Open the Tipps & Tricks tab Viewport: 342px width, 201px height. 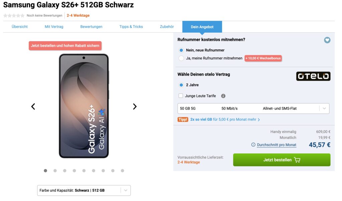point(131,27)
